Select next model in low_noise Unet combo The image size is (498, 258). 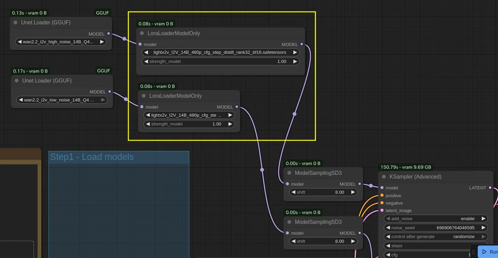click(103, 100)
